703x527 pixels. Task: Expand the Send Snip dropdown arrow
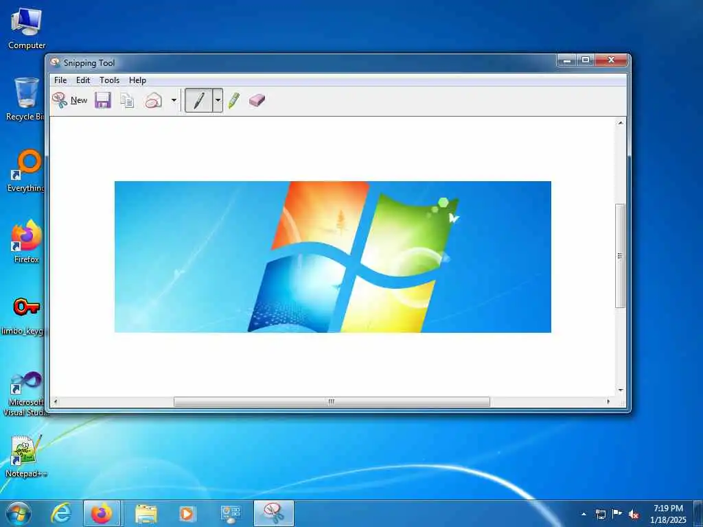[x=174, y=100]
